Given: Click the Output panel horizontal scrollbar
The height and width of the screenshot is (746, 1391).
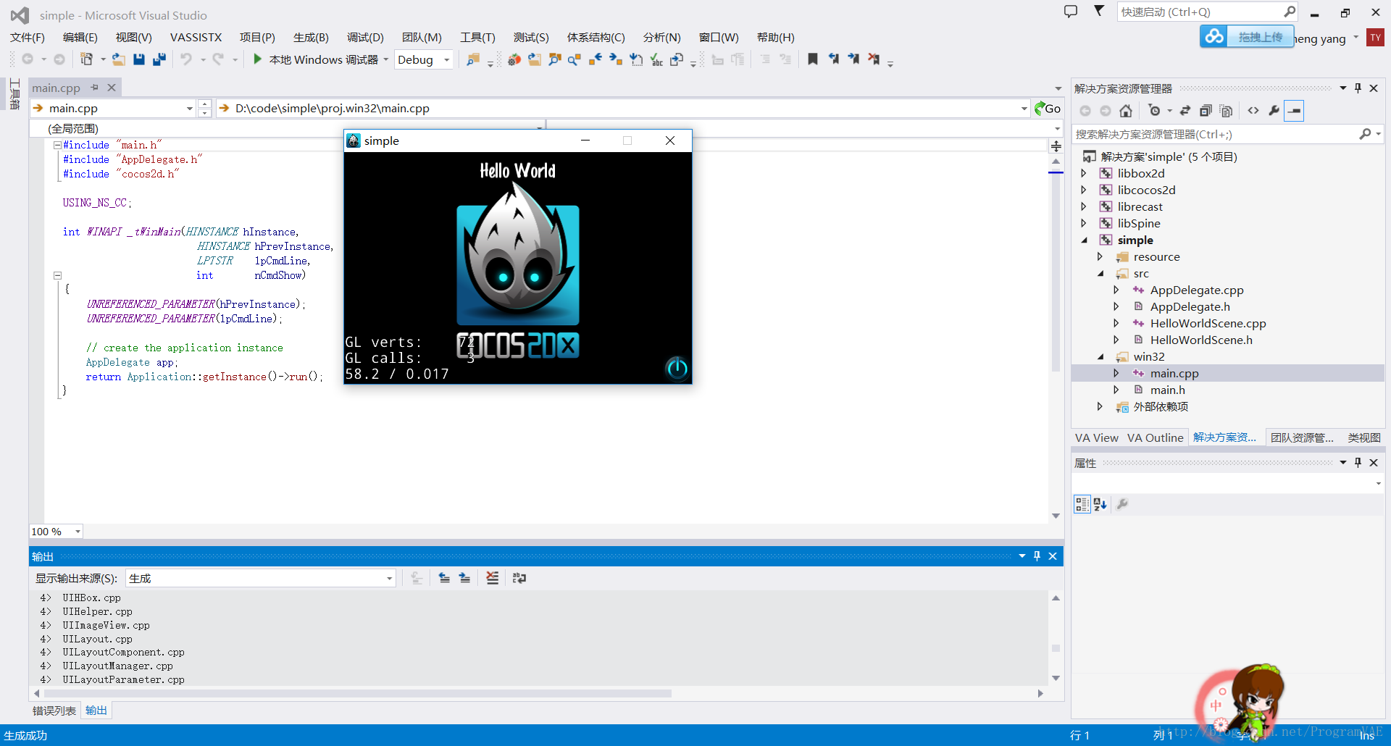Looking at the screenshot, I should [357, 693].
